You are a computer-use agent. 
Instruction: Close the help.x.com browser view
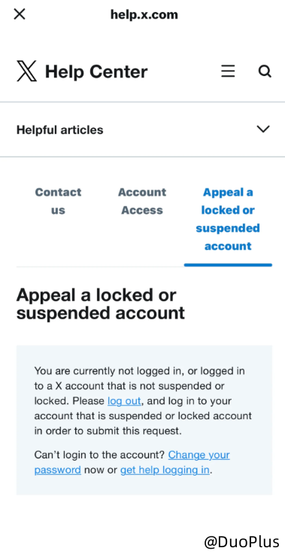(x=19, y=14)
